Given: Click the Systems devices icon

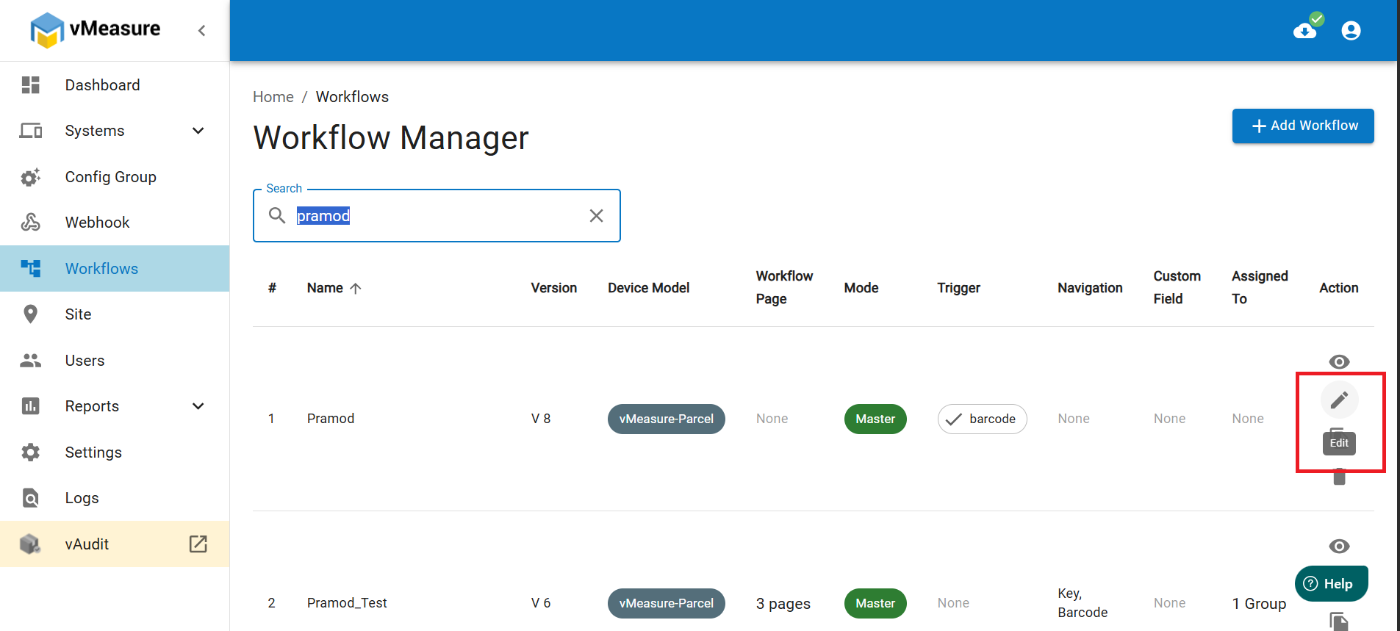Looking at the screenshot, I should click(x=30, y=131).
